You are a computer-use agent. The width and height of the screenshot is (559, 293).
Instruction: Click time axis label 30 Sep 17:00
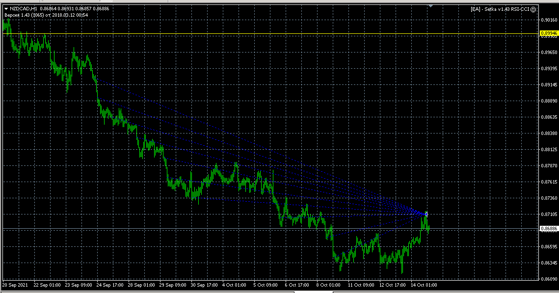pyautogui.click(x=204, y=285)
